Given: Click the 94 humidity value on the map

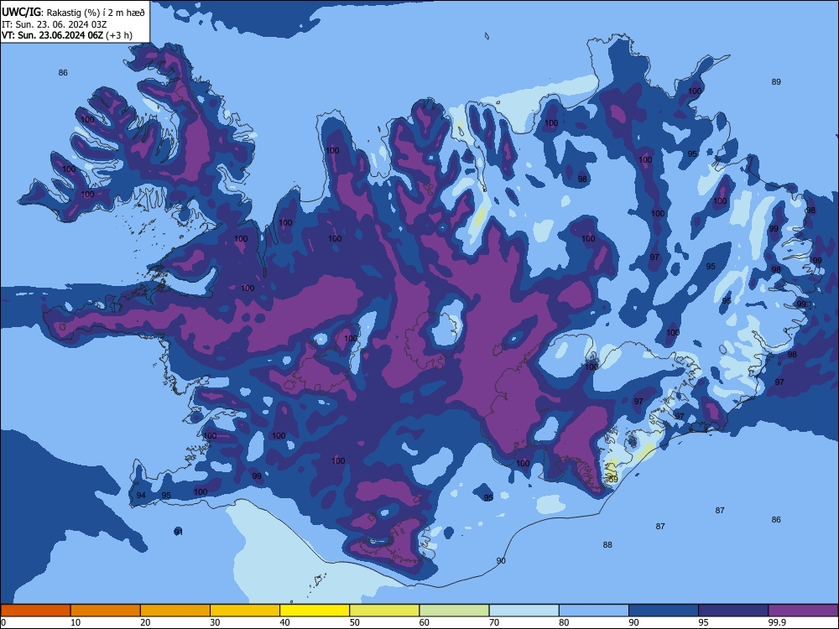Looking at the screenshot, I should [141, 496].
